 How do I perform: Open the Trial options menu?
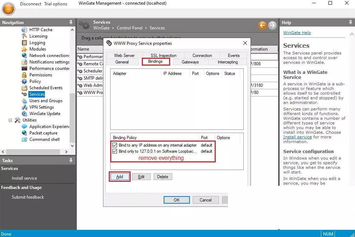56,4
